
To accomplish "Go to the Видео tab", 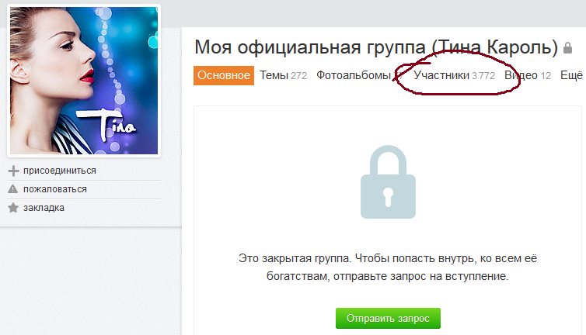I will click(521, 75).
